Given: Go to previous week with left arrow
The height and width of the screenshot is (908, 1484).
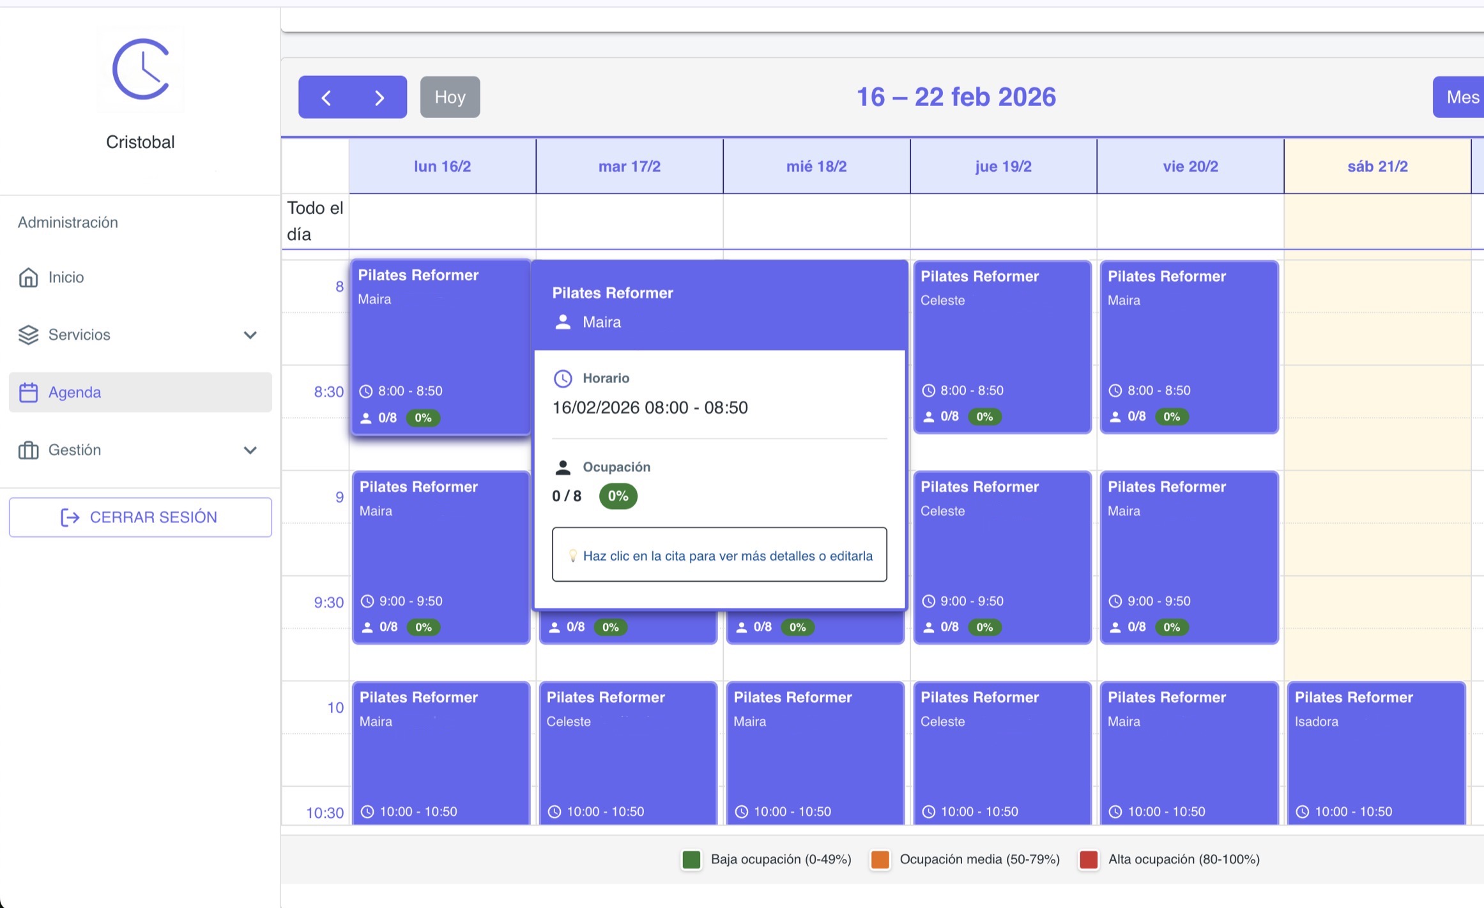Looking at the screenshot, I should tap(327, 97).
